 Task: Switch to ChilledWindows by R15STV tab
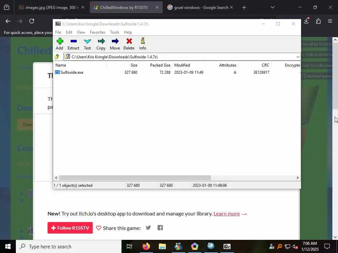point(126,8)
